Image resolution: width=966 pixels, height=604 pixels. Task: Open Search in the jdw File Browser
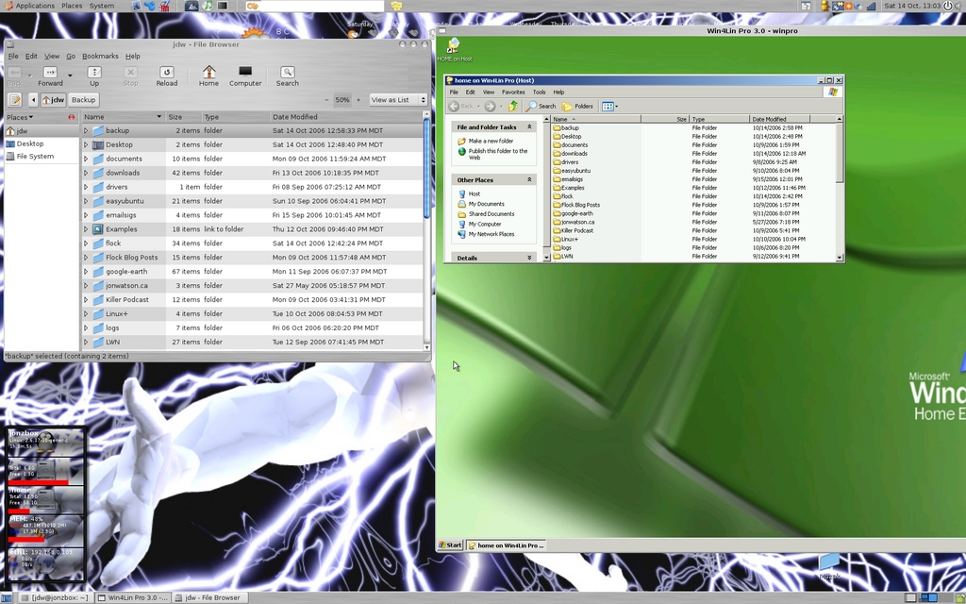pos(288,76)
